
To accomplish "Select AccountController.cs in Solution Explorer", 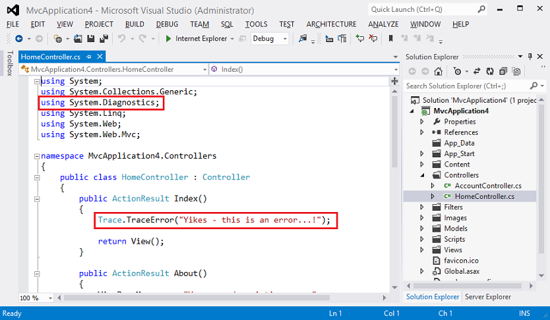I will coord(488,186).
